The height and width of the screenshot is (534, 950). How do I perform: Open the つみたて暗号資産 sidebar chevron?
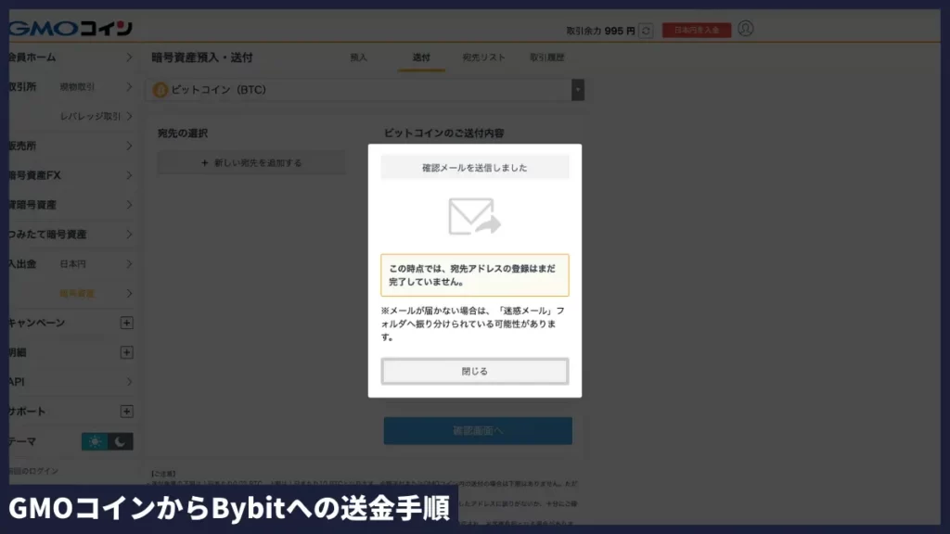pyautogui.click(x=128, y=235)
